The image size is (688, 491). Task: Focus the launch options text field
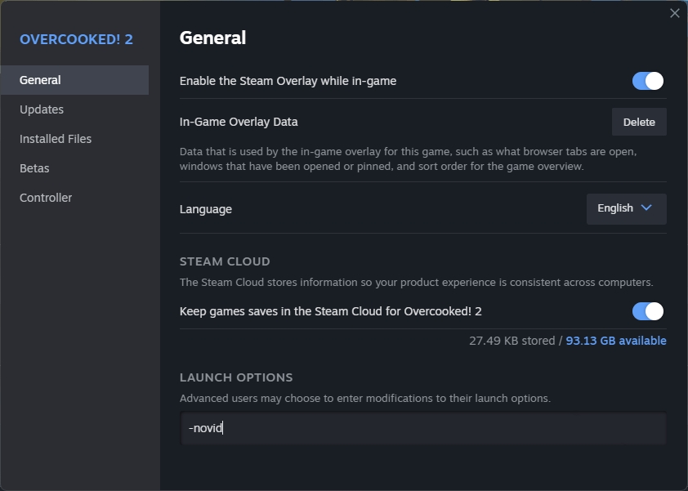click(422, 428)
